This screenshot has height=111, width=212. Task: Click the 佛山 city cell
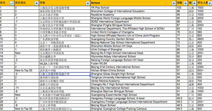pos(192,39)
